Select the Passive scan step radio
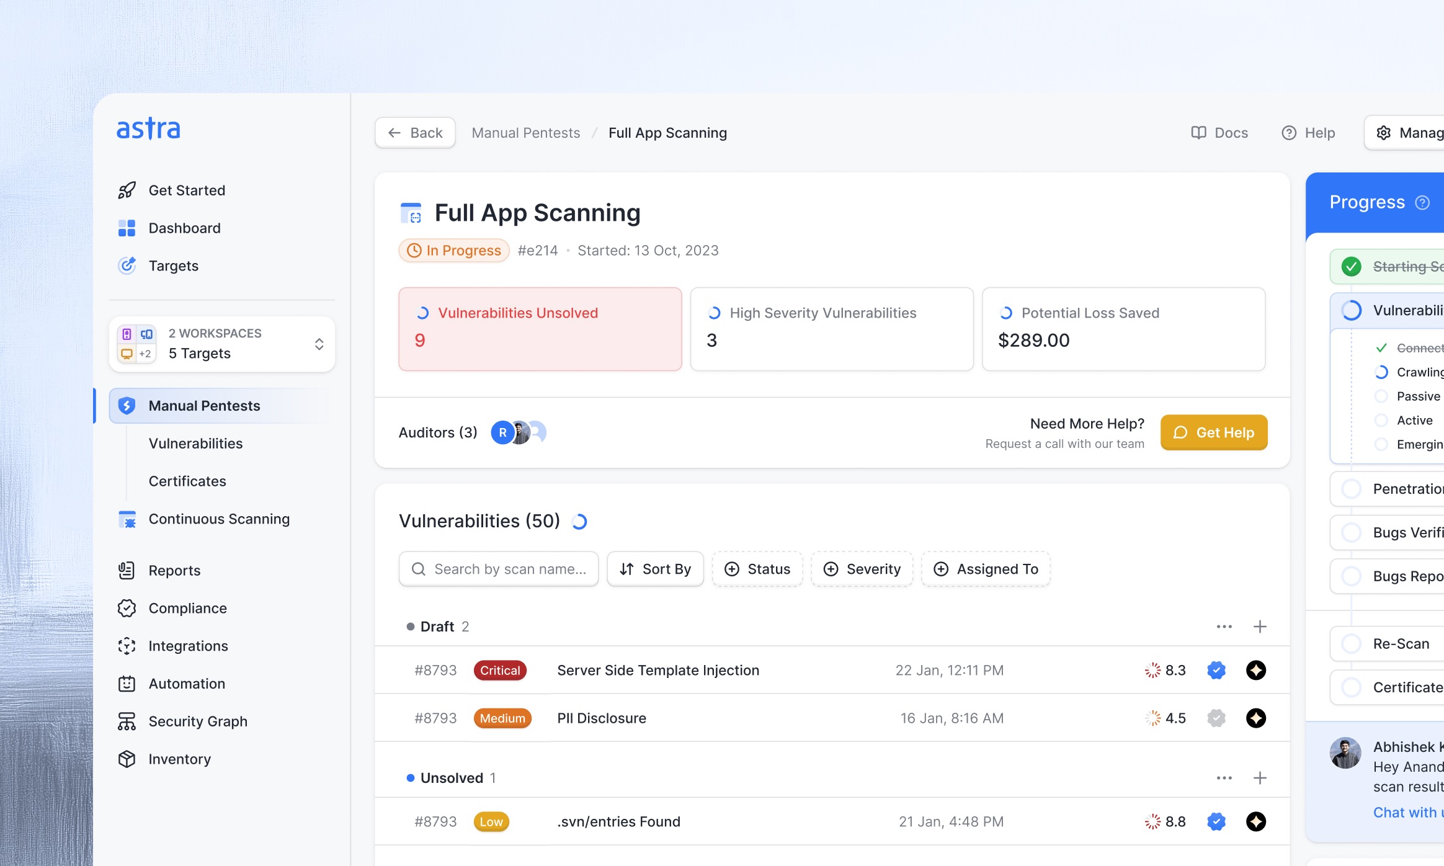Image resolution: width=1444 pixels, height=866 pixels. 1381,396
